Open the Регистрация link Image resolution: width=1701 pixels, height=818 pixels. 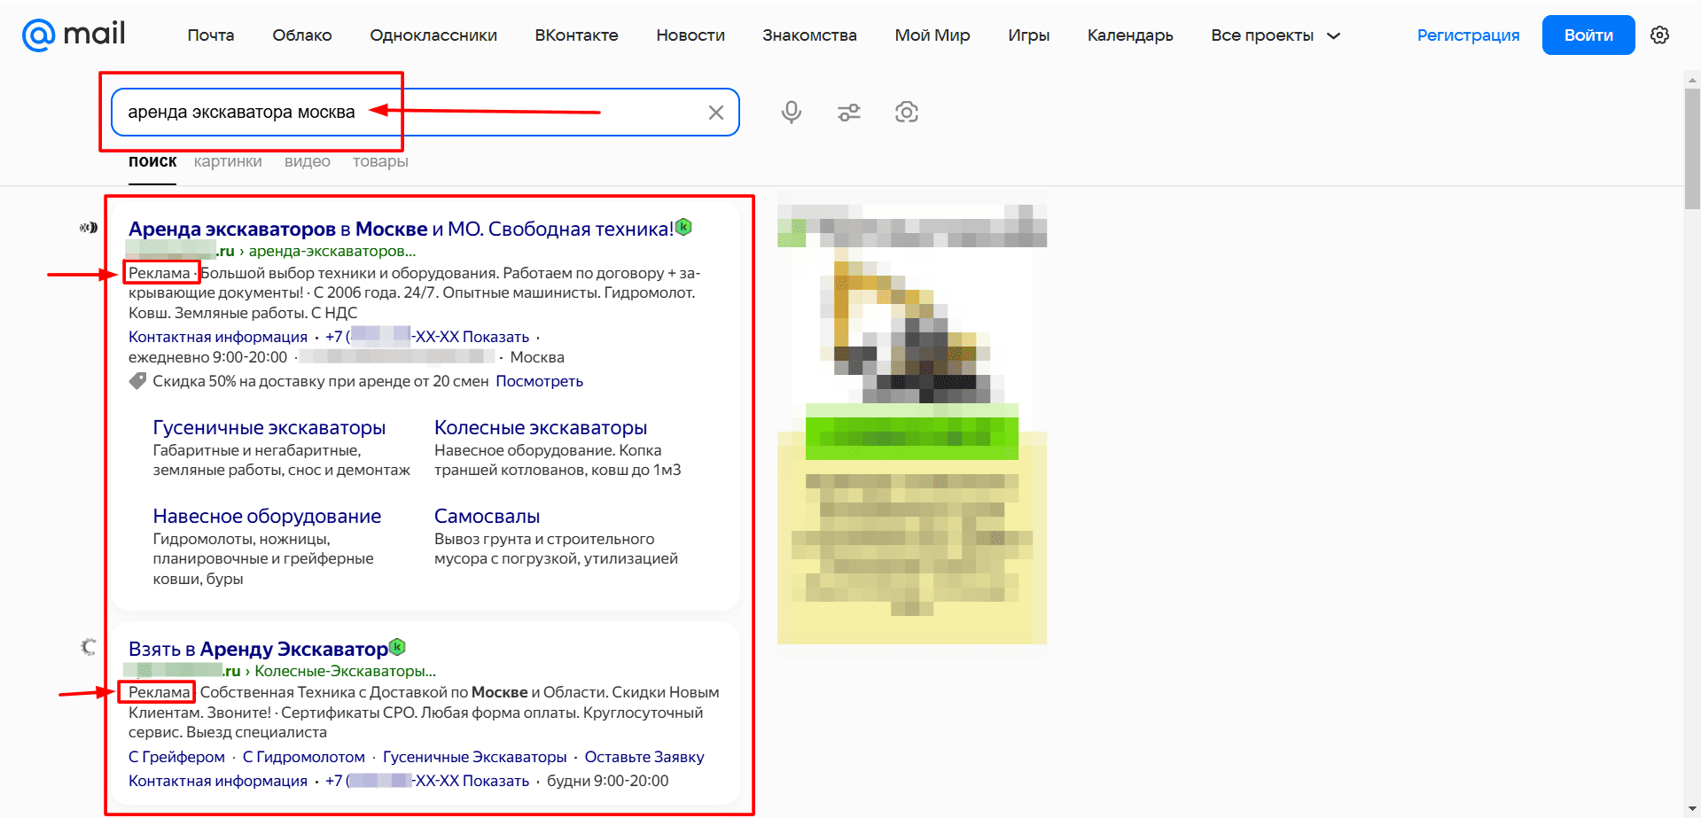pyautogui.click(x=1468, y=35)
